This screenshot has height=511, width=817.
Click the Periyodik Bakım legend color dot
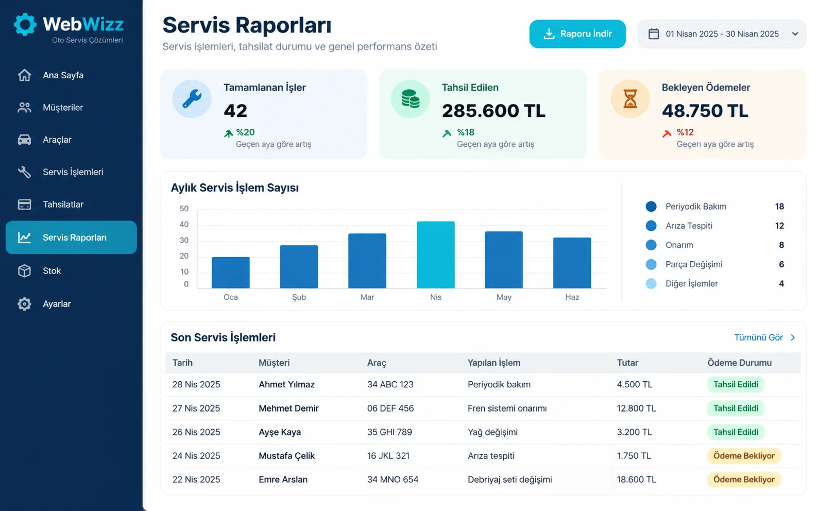(651, 207)
